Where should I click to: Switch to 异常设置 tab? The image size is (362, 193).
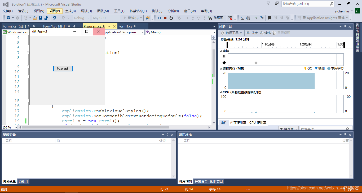(x=201, y=181)
